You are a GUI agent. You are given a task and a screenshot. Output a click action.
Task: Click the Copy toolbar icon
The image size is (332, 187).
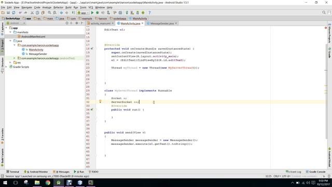(37, 12)
